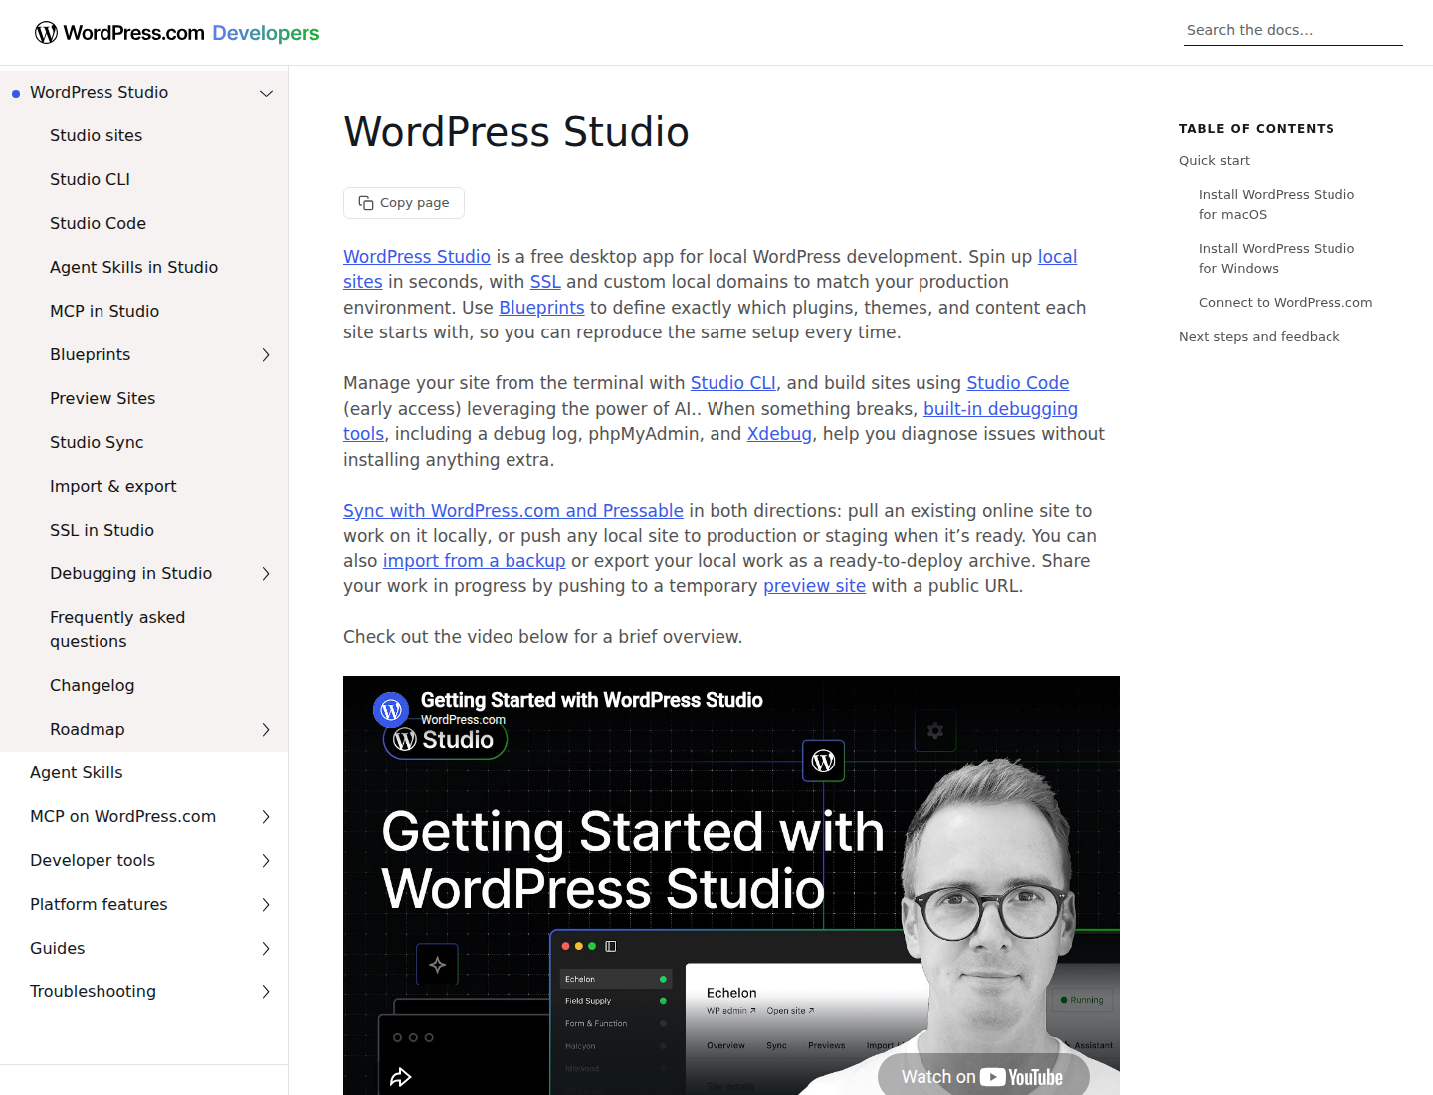Follow the preview site link

coord(814,586)
